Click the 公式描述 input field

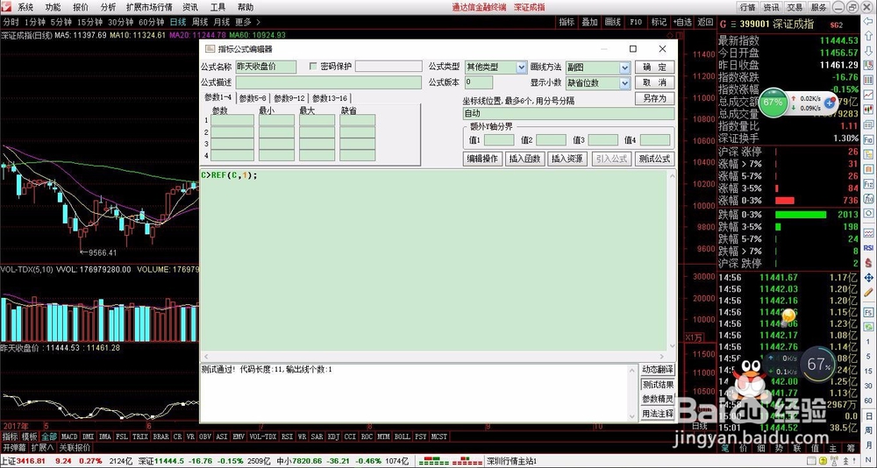328,82
